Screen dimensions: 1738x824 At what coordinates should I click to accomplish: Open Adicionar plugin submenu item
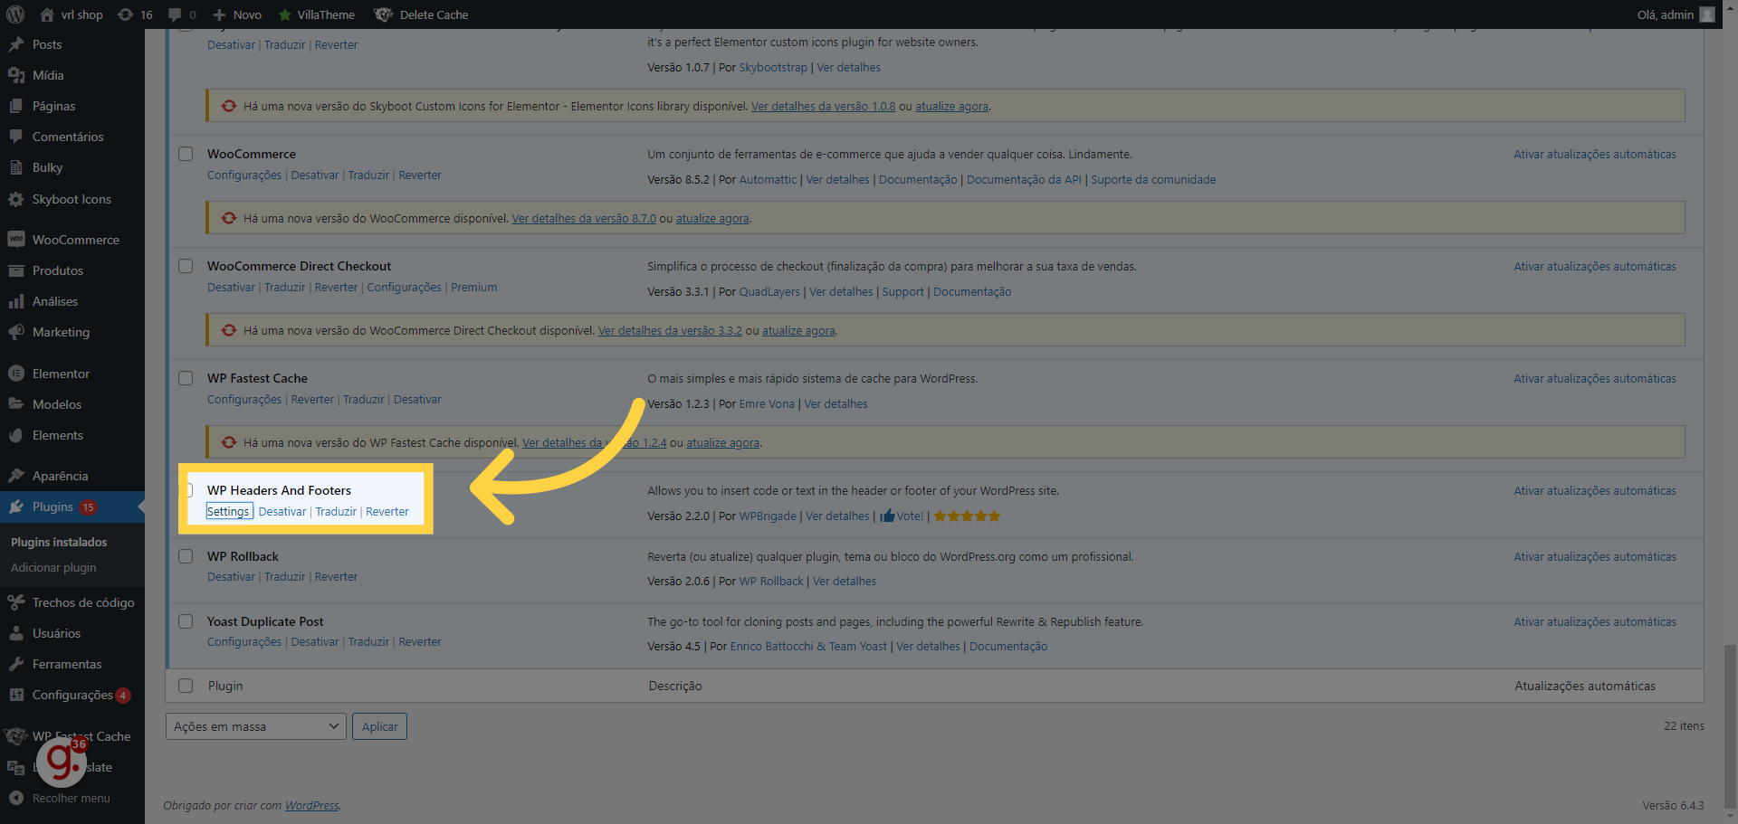[53, 567]
